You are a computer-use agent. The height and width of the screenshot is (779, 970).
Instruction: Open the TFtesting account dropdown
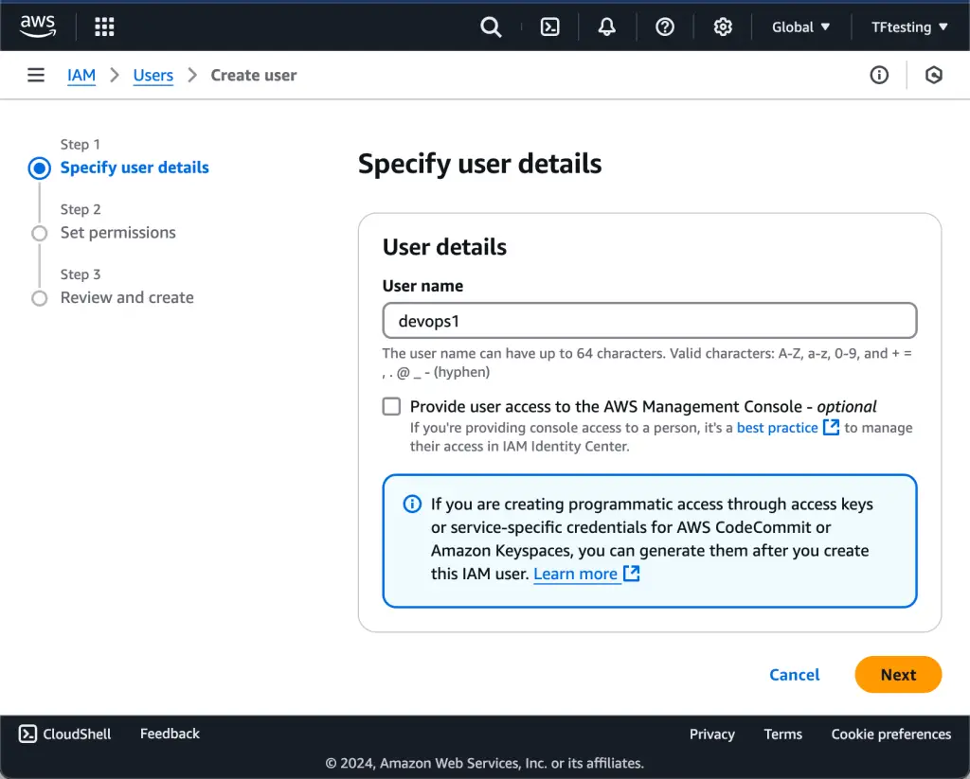point(907,27)
